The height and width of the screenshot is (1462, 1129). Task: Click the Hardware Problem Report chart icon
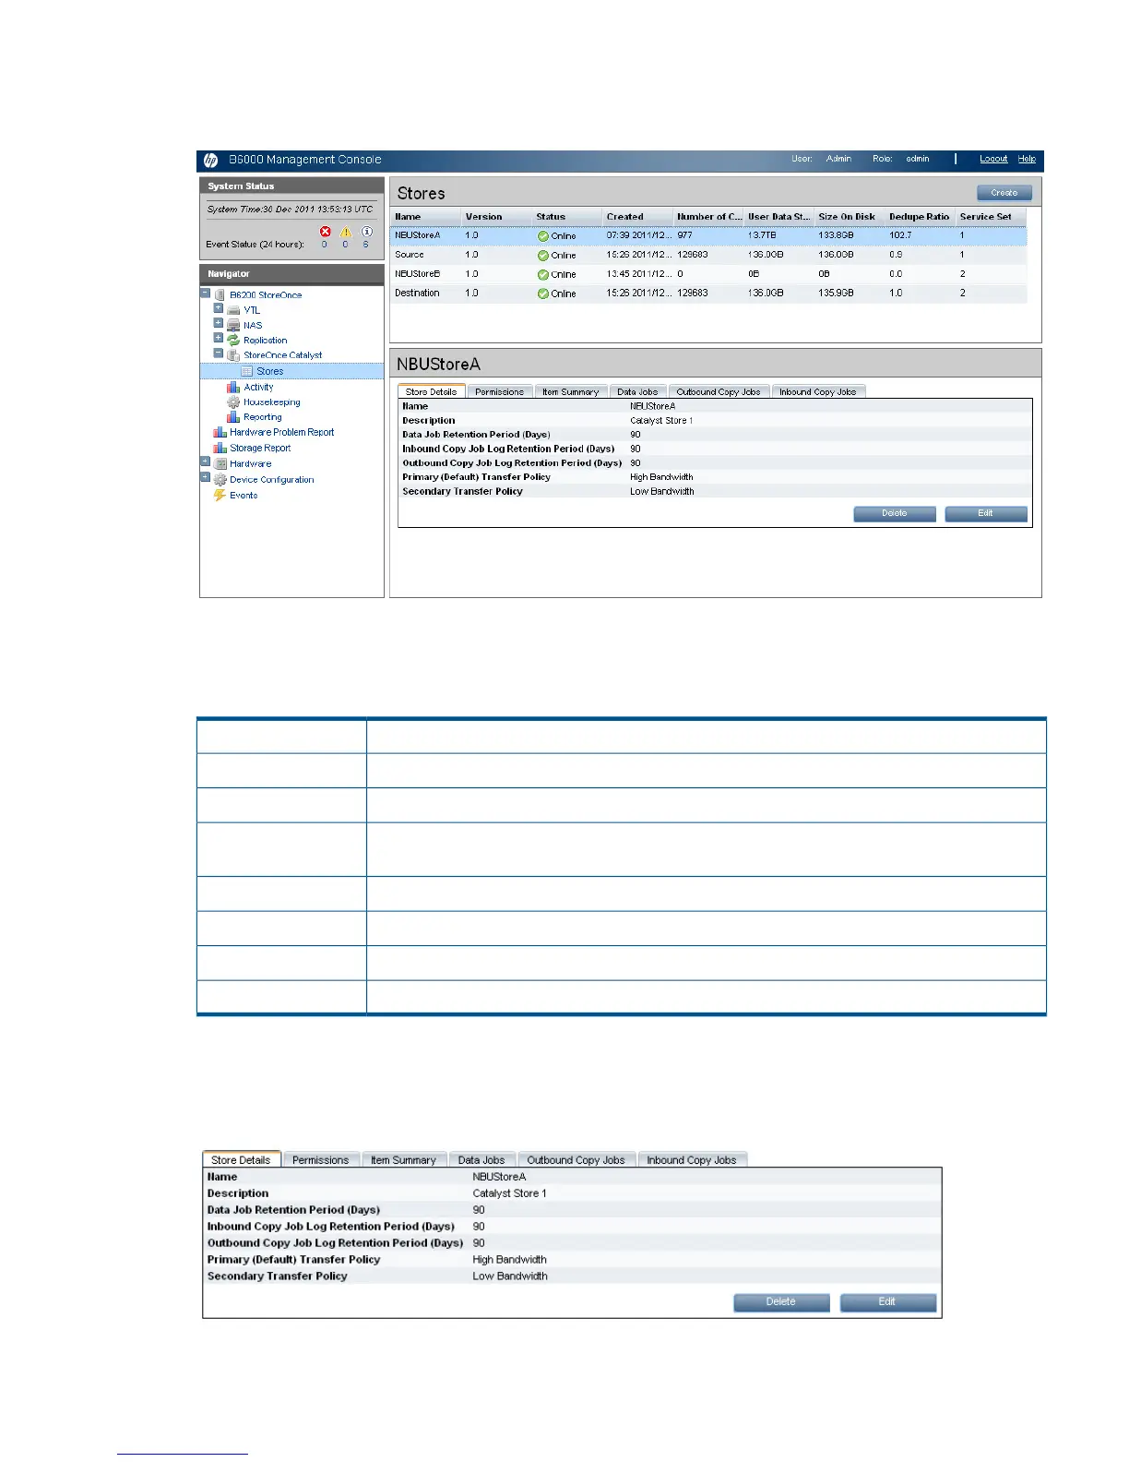220,432
